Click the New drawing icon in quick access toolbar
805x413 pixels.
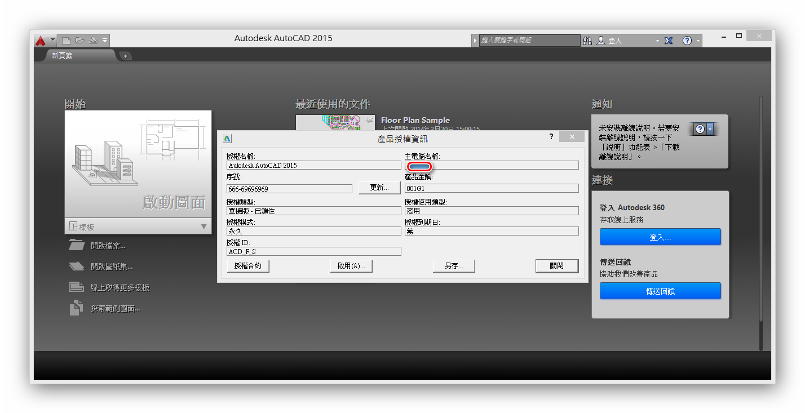tap(67, 40)
